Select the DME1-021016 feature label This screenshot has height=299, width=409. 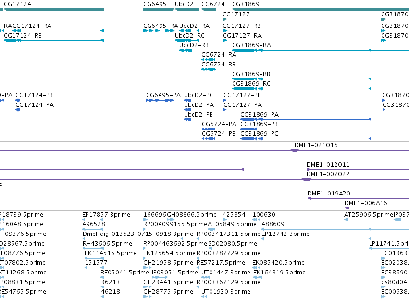[x=316, y=145]
